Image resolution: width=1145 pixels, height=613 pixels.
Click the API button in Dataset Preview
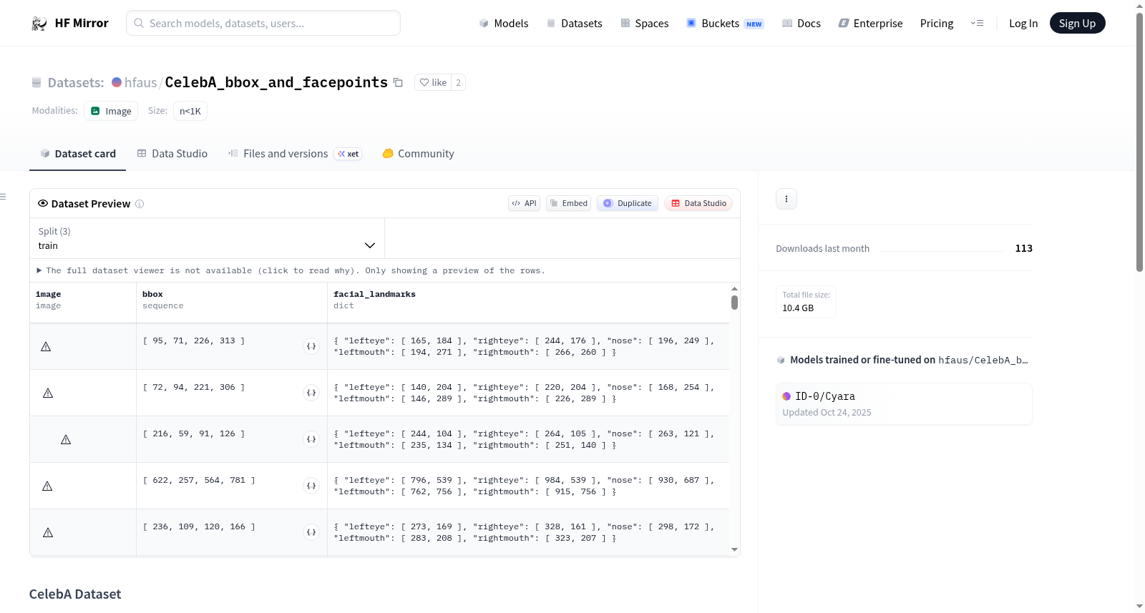(524, 203)
